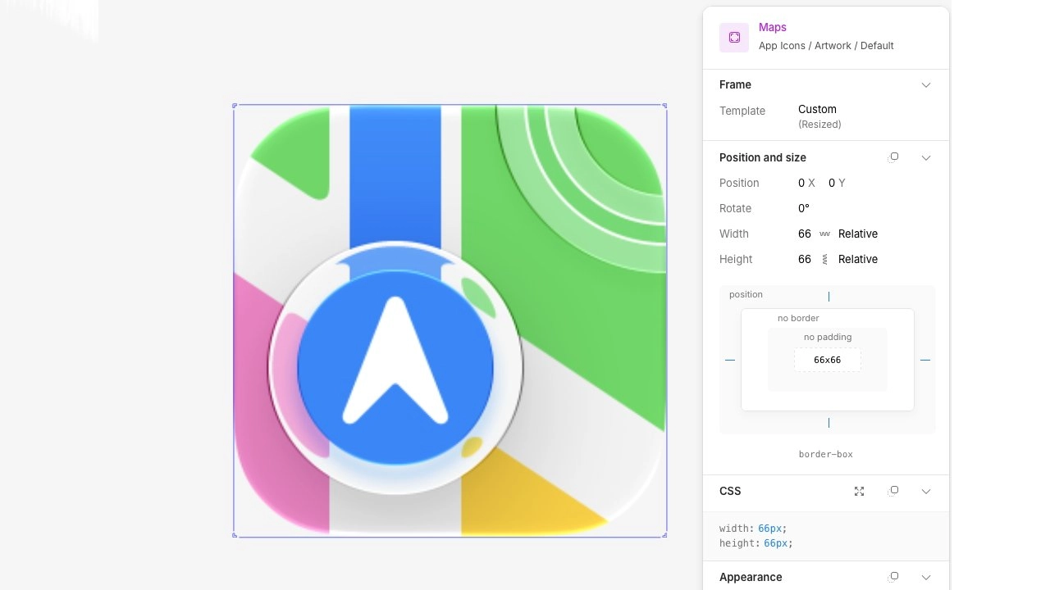The width and height of the screenshot is (1050, 590).
Task: Click the bottom-left selection handle of the frame
Action: point(235,535)
